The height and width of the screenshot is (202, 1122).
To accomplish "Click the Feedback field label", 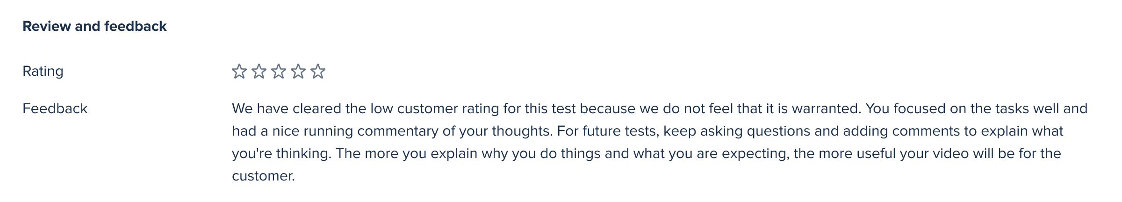I will pyautogui.click(x=55, y=108).
